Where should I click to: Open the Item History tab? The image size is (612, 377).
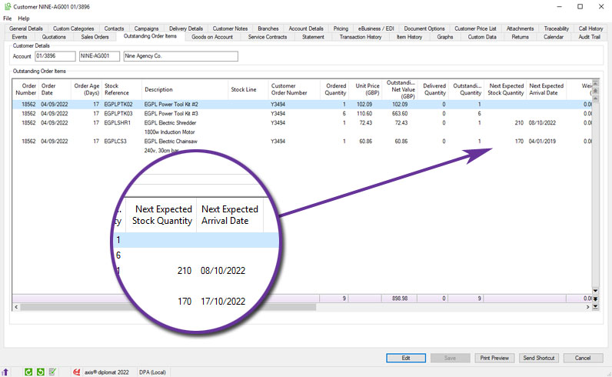(410, 37)
